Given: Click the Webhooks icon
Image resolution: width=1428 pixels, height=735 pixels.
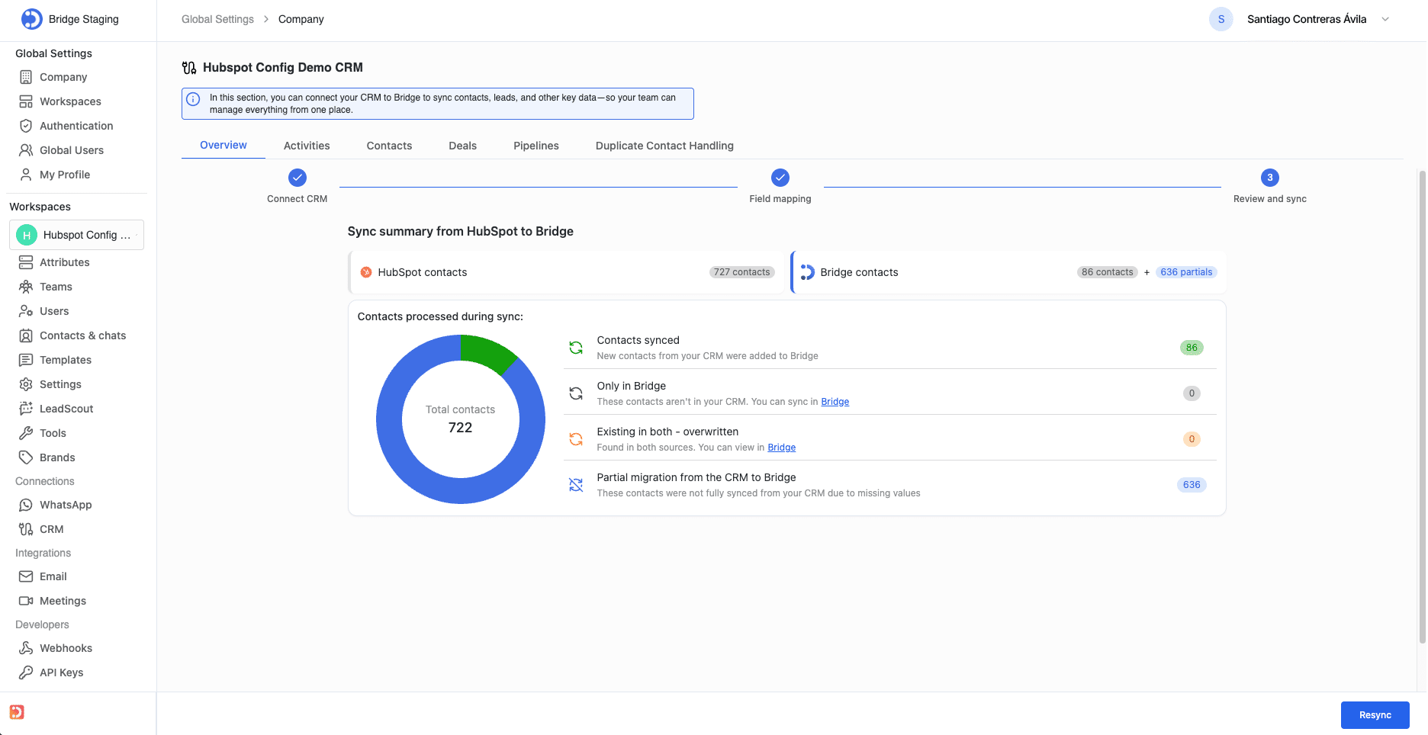Looking at the screenshot, I should (26, 648).
